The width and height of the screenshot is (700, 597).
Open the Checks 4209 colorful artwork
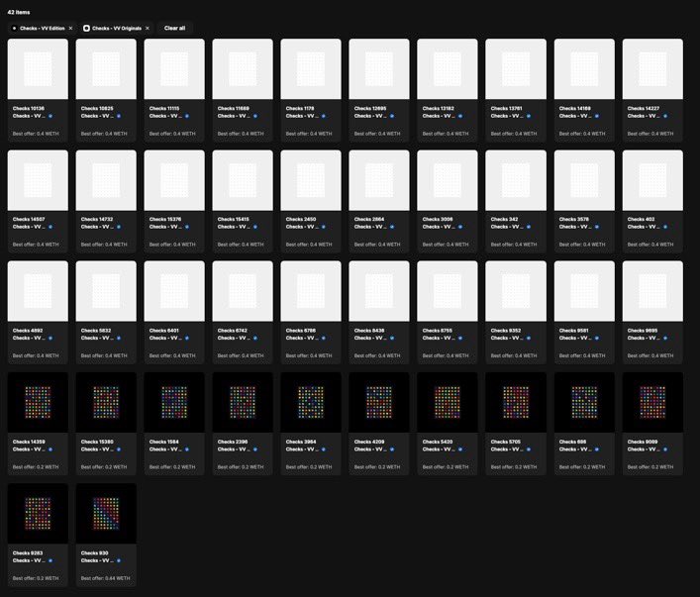[x=379, y=402]
